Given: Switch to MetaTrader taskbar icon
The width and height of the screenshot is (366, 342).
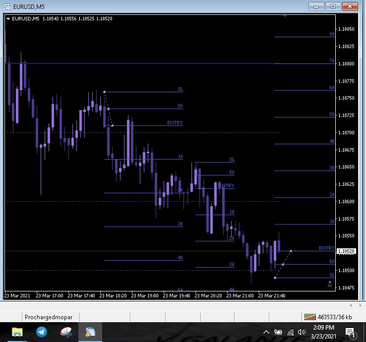Looking at the screenshot, I should tap(90, 332).
